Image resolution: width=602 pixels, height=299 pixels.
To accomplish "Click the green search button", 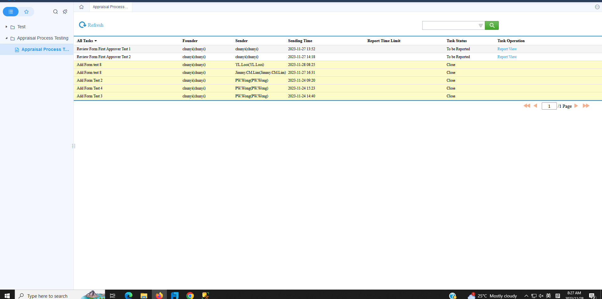I will point(492,25).
